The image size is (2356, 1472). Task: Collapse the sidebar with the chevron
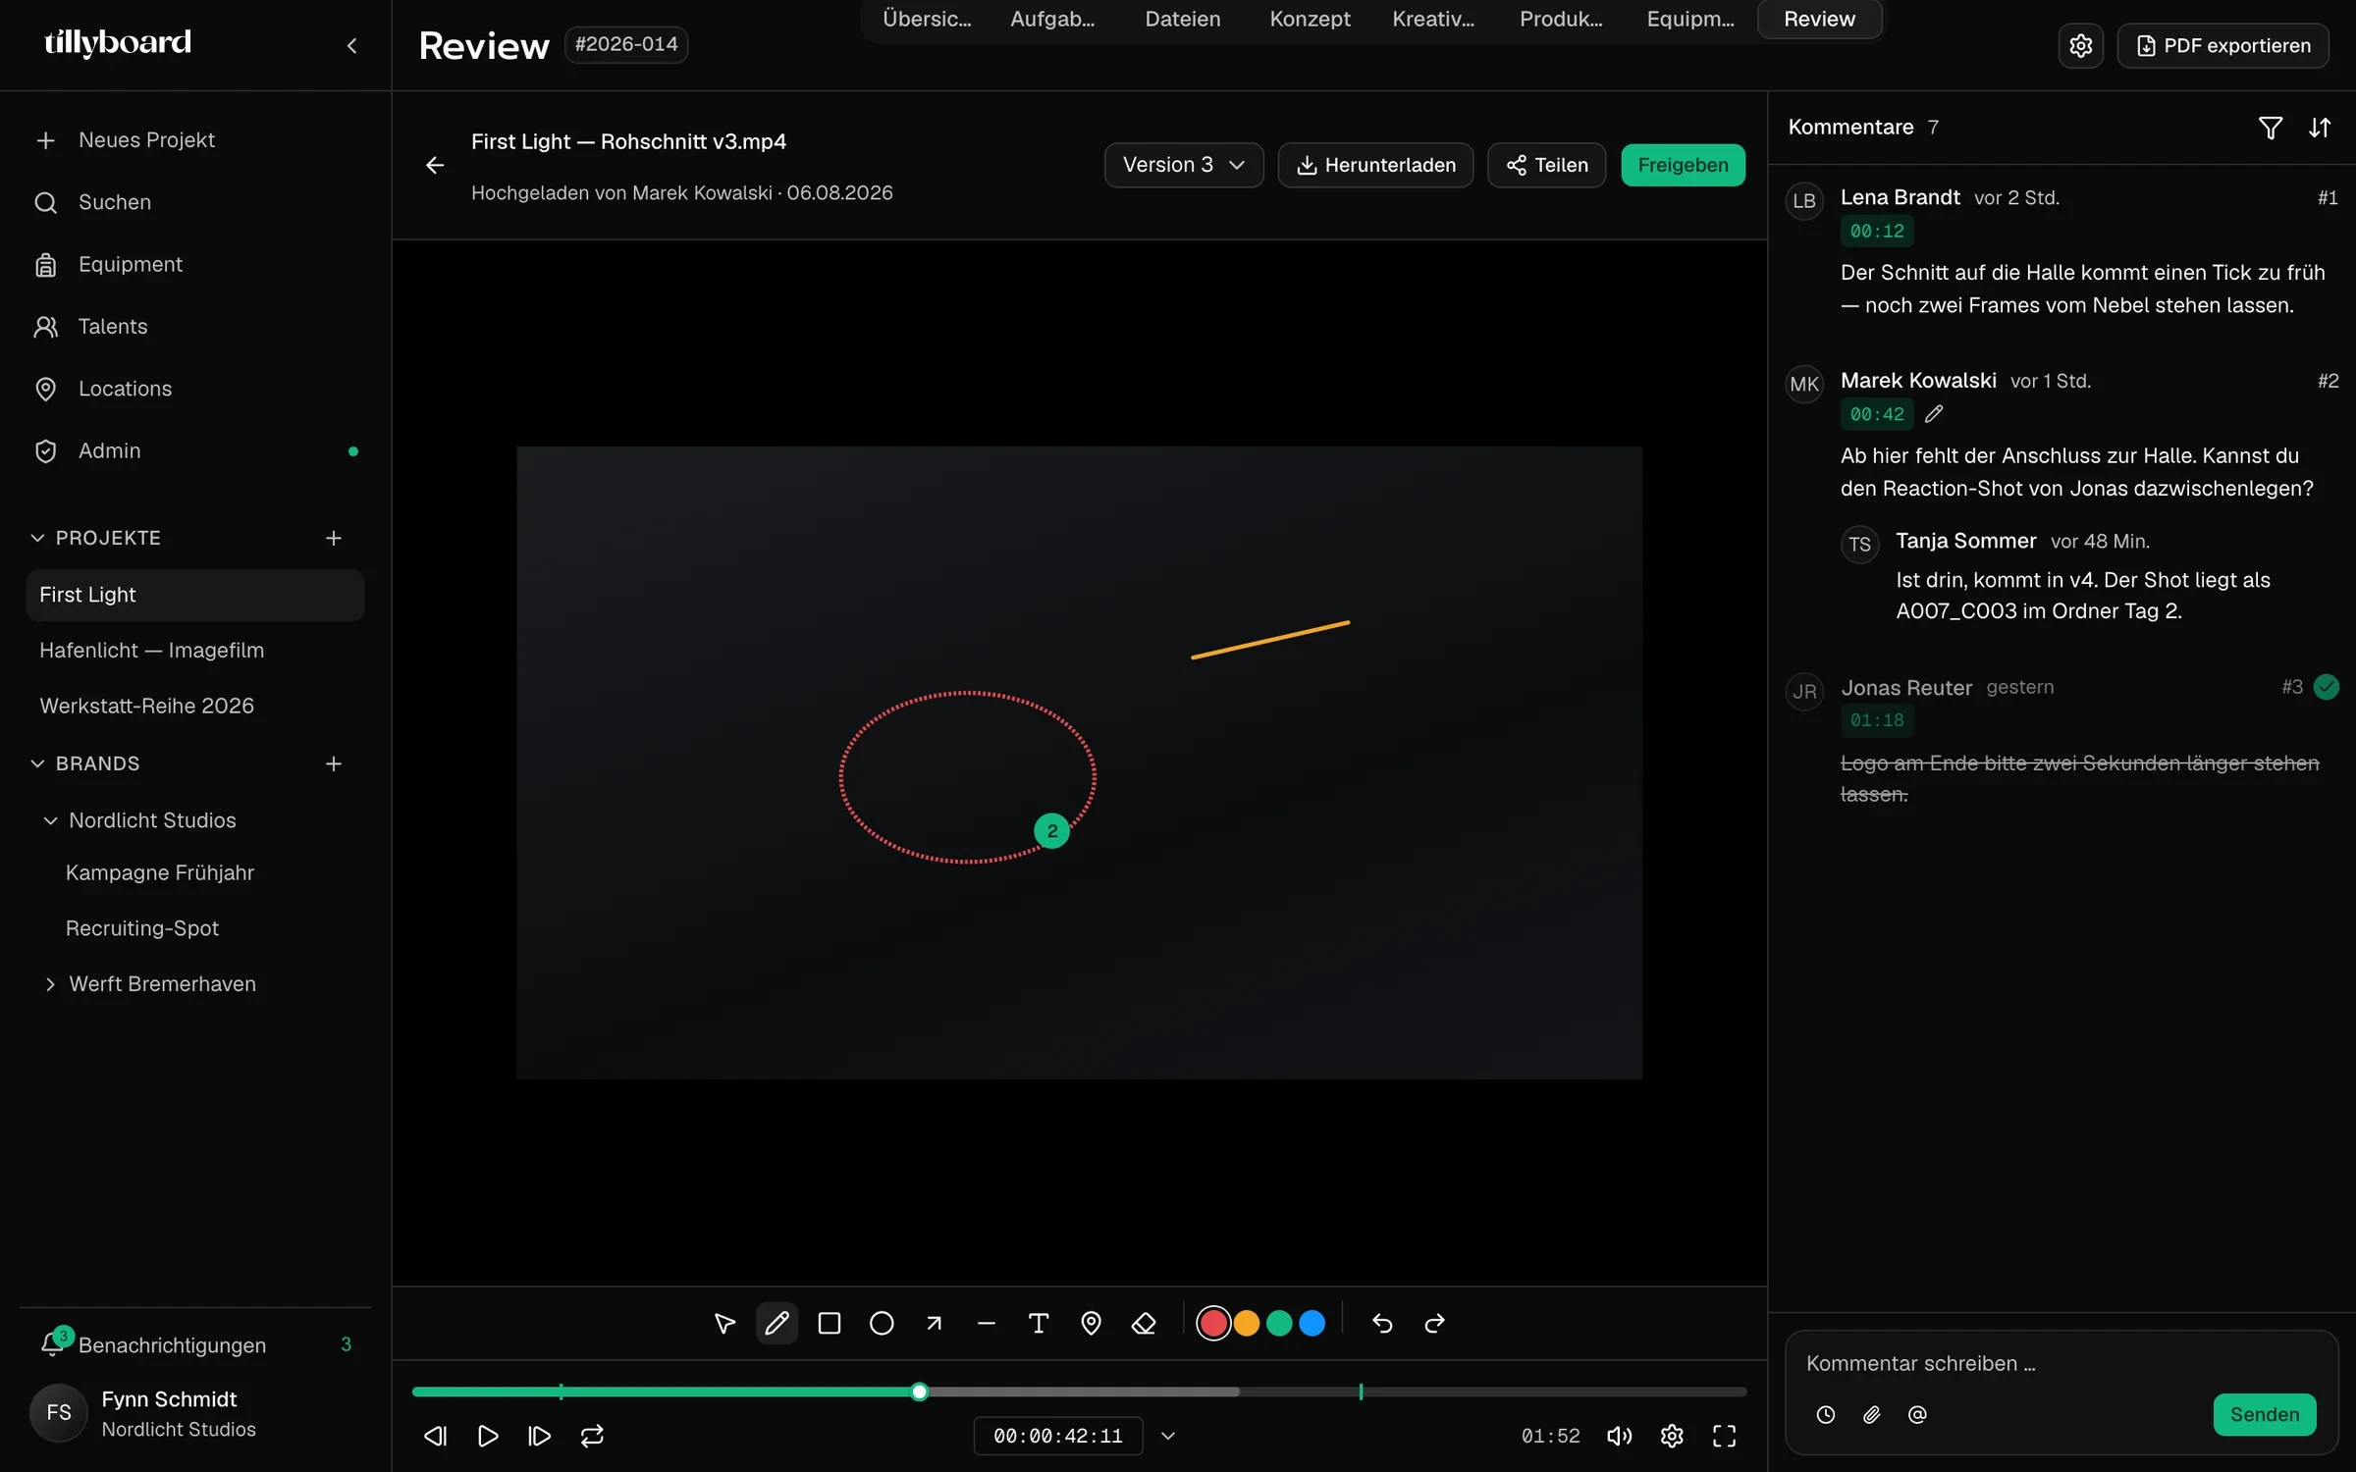[x=352, y=45]
